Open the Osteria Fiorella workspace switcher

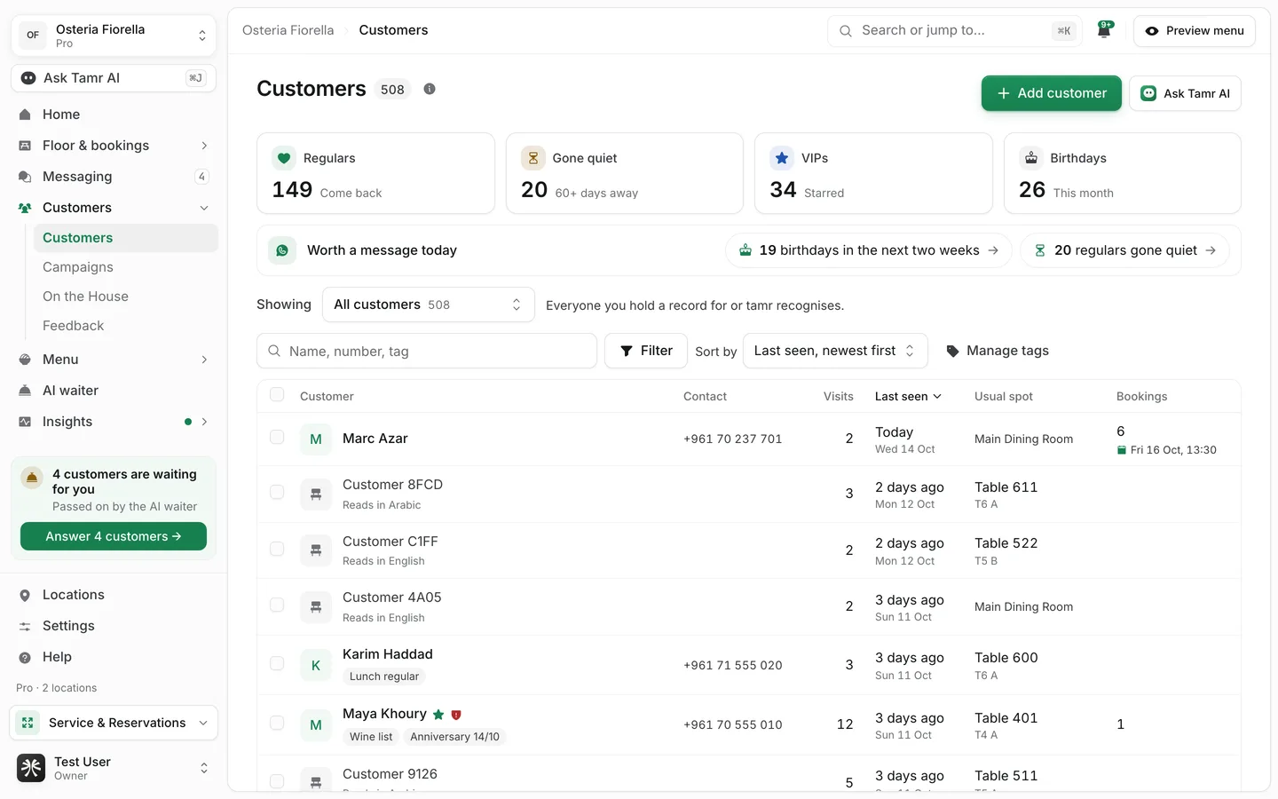(x=114, y=36)
